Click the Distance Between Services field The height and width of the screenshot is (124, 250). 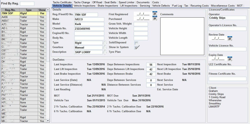[x=151, y=85]
